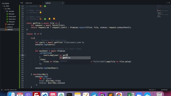
Task: Click FOLDERS sidebar heading
Action: tap(5, 3)
